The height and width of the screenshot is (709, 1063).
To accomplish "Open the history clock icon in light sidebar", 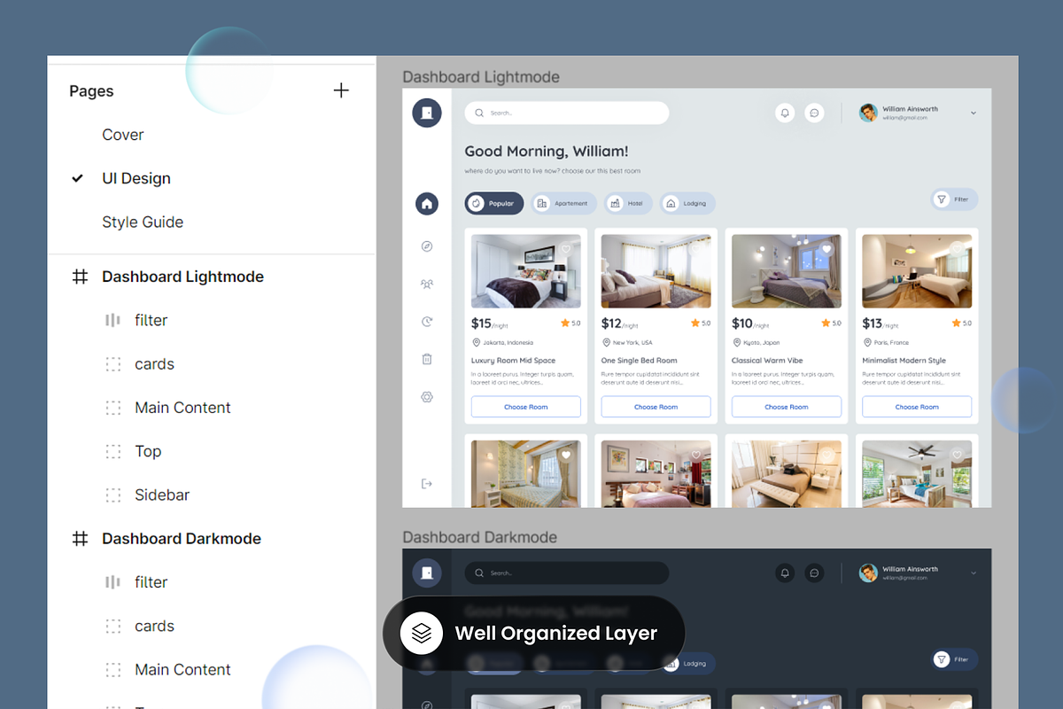I will pyautogui.click(x=427, y=322).
